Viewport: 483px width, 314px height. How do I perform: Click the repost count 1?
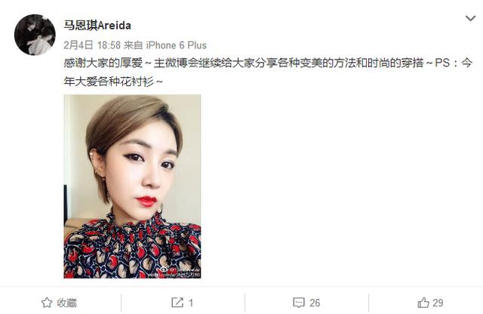[191, 303]
